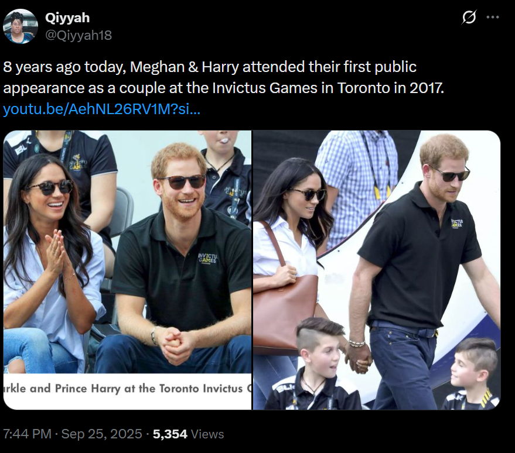The height and width of the screenshot is (453, 515).
Task: Click the tweet text about Invictus Games
Action: [x=223, y=77]
